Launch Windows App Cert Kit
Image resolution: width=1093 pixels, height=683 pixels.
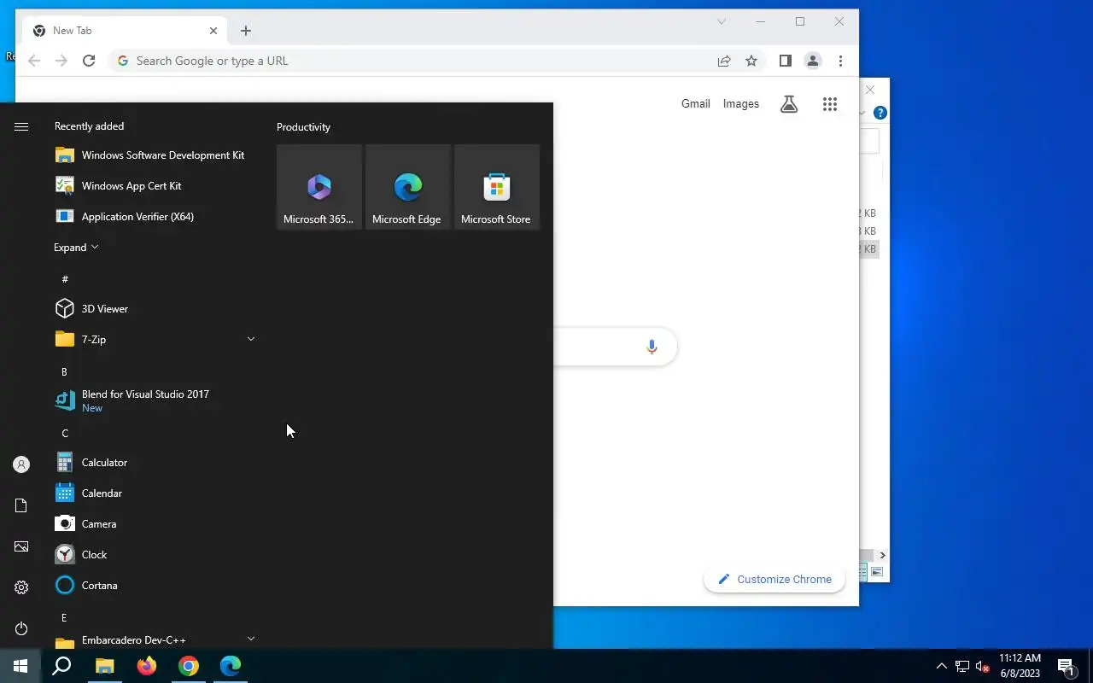[154, 186]
